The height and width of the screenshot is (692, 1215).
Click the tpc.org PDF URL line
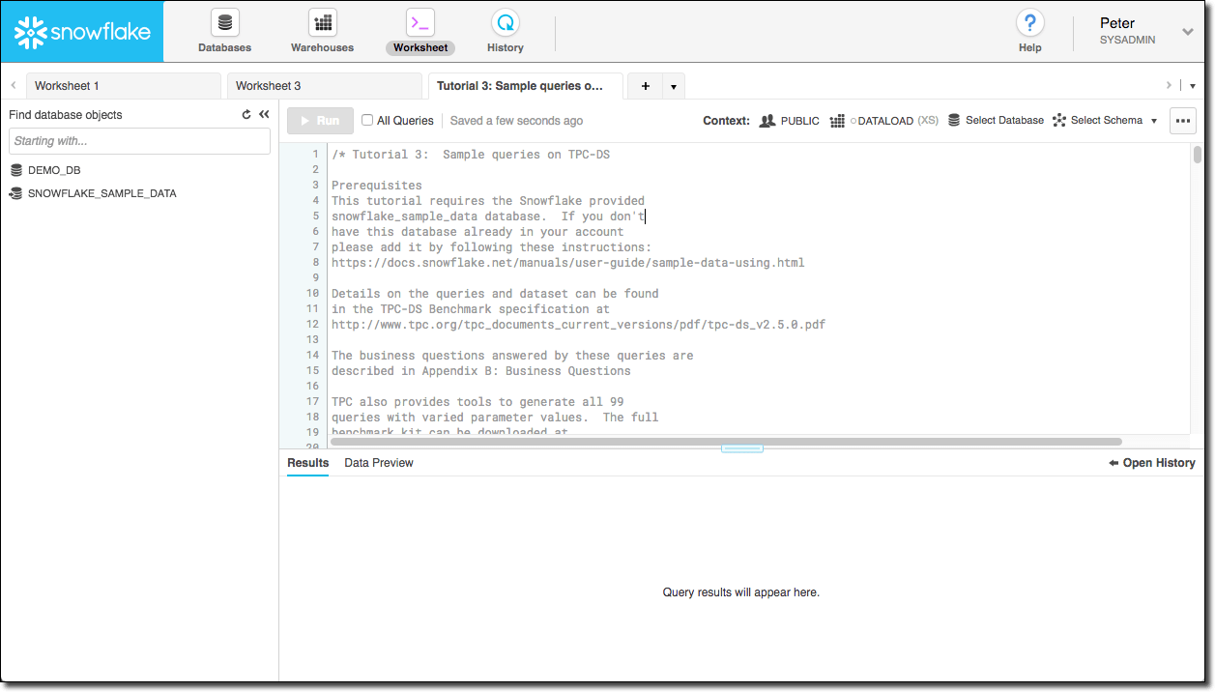tap(579, 325)
